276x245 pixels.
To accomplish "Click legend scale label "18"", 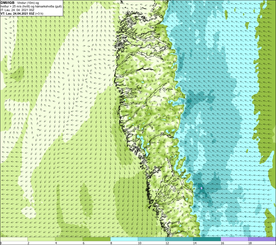I will click(250, 243).
